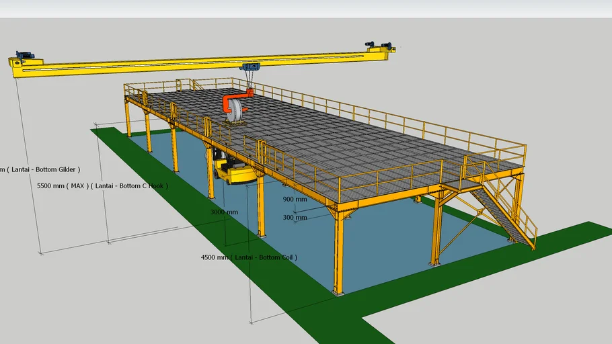This screenshot has height=344, width=612.
Task: Select the orange steel coil on the platform
Action: [235, 108]
